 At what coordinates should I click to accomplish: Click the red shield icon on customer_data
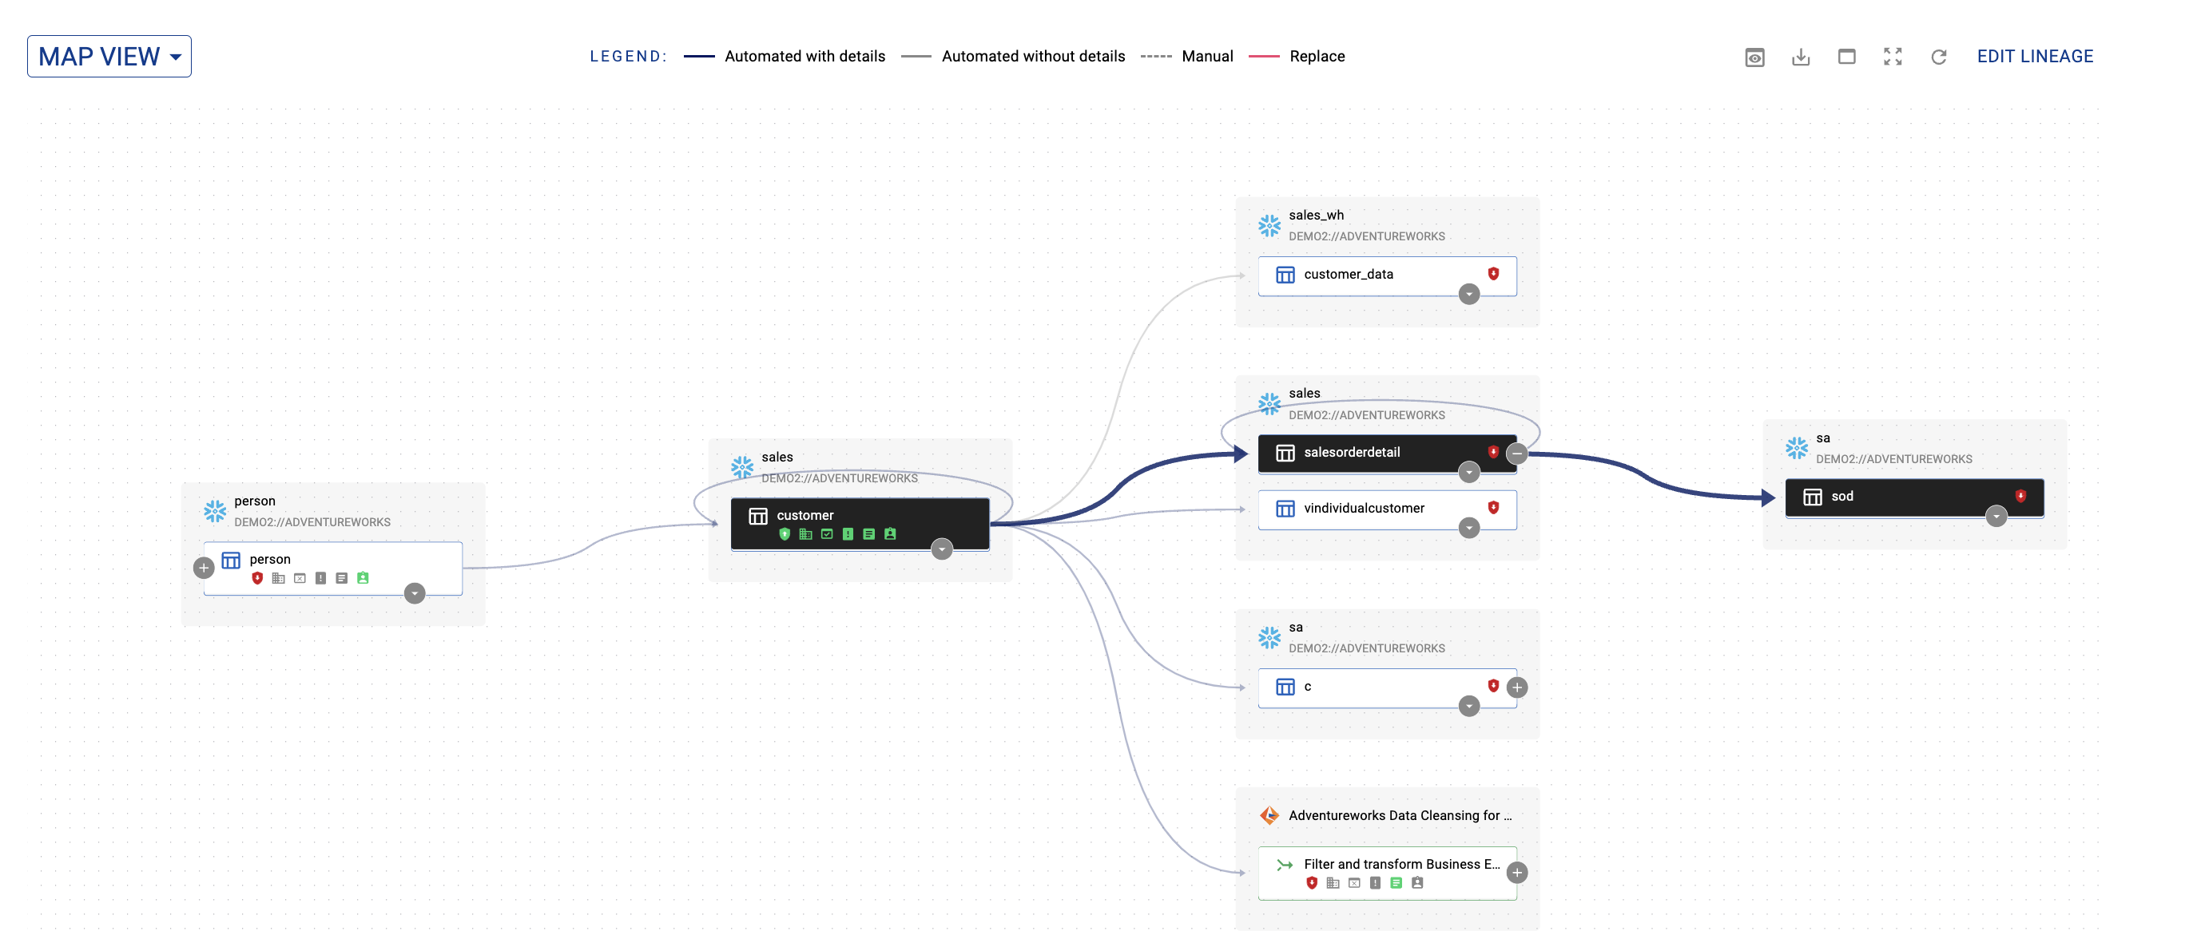click(1492, 274)
